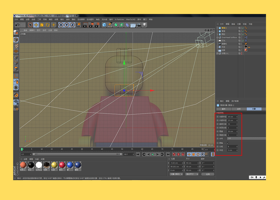
Task: Click the coordinate system cube icon
Action: (x=78, y=25)
